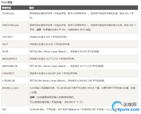Click ENUM description mentioning 65535 个值
This screenshot has height=114, width=141.
point(82,90)
